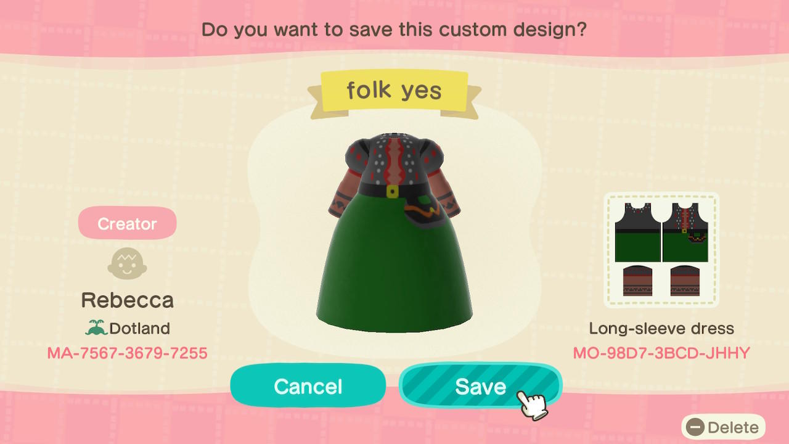Screen dimensions: 789x444
Task: Click the design code MO-98D7-3BCD-JHHY
Action: pyautogui.click(x=661, y=353)
